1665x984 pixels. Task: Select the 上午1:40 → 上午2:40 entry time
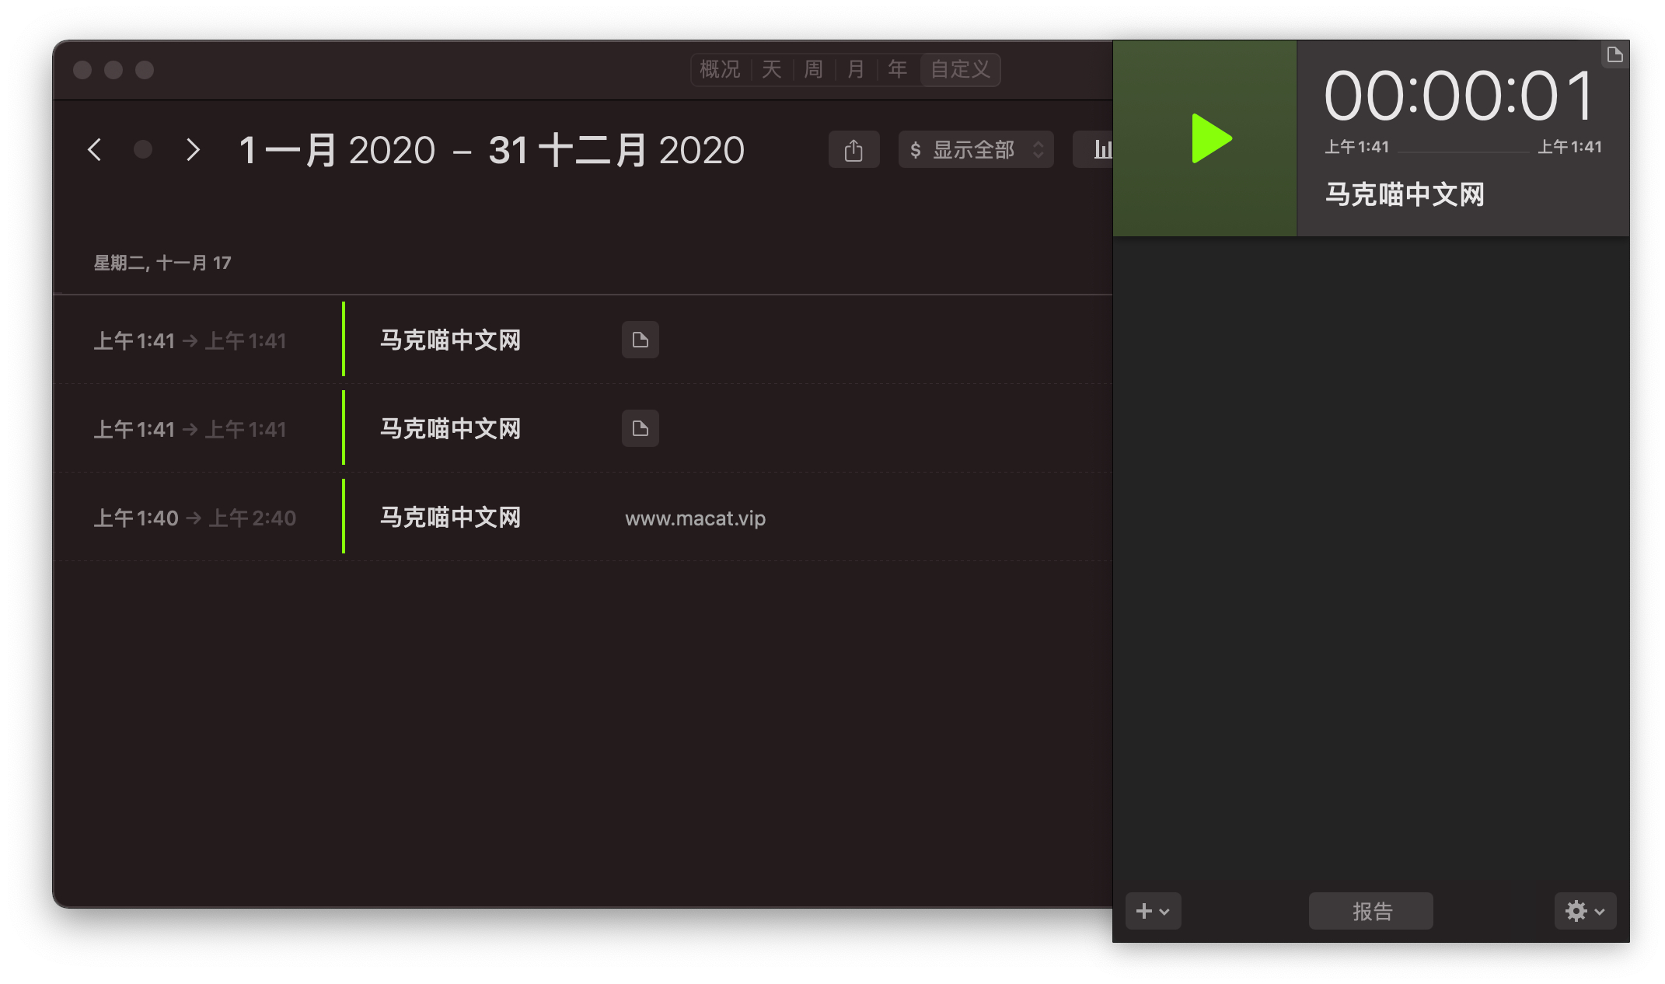(194, 518)
